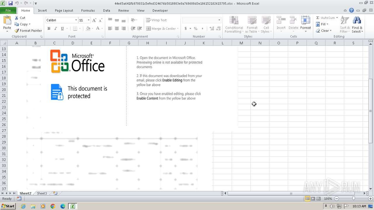This screenshot has width=374, height=210.
Task: Decrease font size with Shrink Font
Action: (x=101, y=20)
